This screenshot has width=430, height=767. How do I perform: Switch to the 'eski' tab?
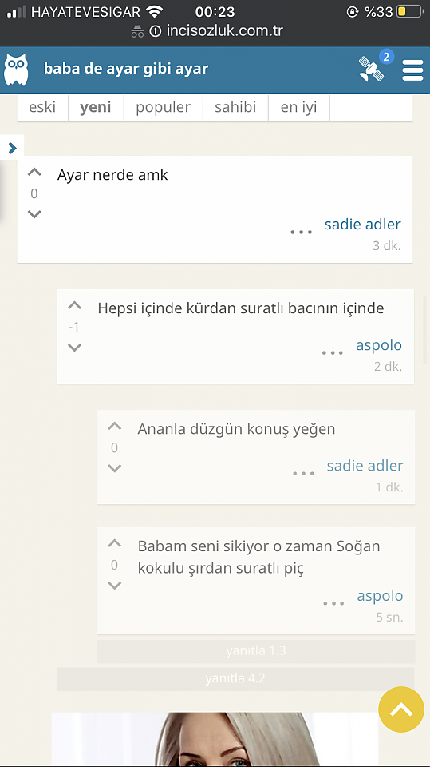coord(42,107)
